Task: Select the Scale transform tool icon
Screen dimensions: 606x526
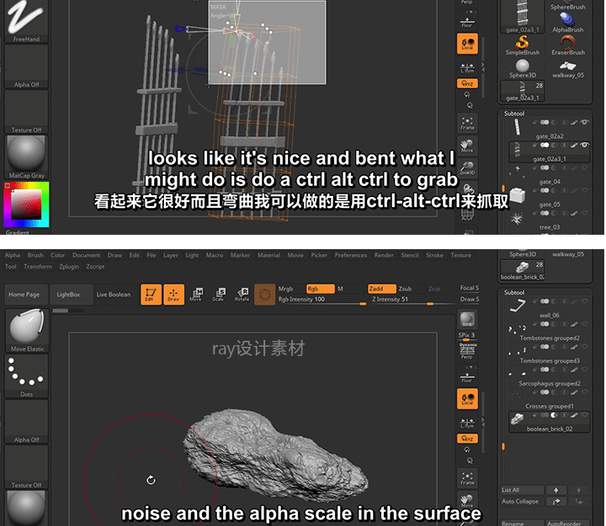Action: click(219, 295)
